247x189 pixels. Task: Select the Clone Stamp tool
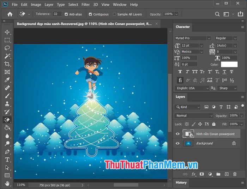[x=7, y=104]
